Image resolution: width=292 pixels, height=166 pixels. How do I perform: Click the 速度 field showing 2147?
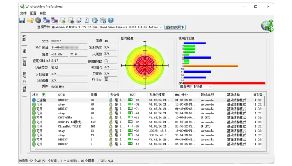tap(69, 61)
